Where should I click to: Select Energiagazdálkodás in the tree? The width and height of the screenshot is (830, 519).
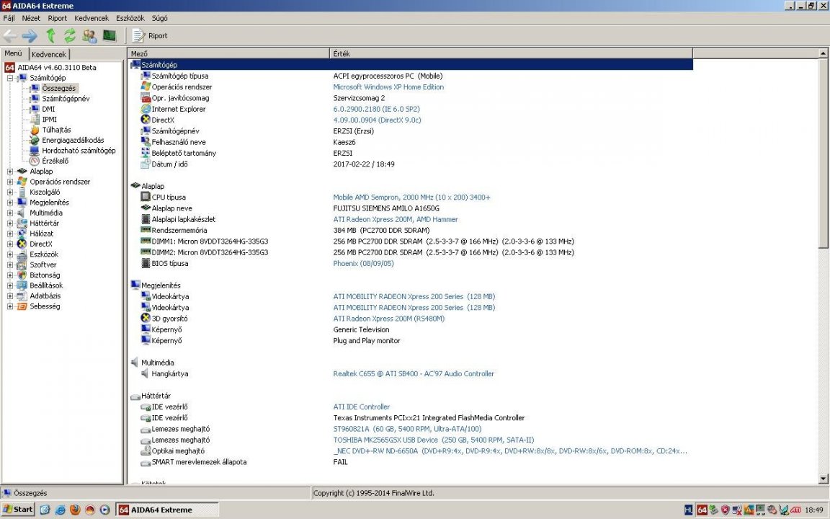73,141
